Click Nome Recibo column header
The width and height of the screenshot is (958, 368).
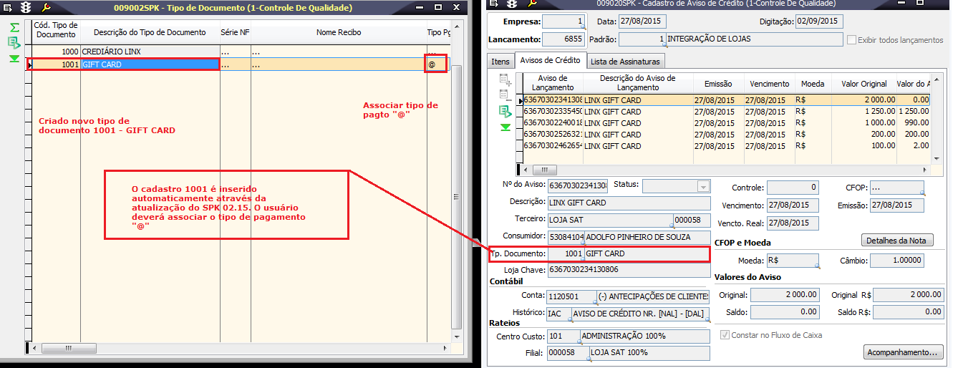(338, 32)
